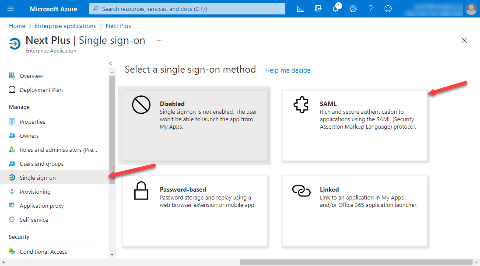Click the Next Plus breadcrumb link
This screenshot has height=266, width=480.
tap(118, 26)
